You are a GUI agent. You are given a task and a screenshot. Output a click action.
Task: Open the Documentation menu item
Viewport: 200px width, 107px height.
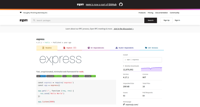tap(161, 13)
